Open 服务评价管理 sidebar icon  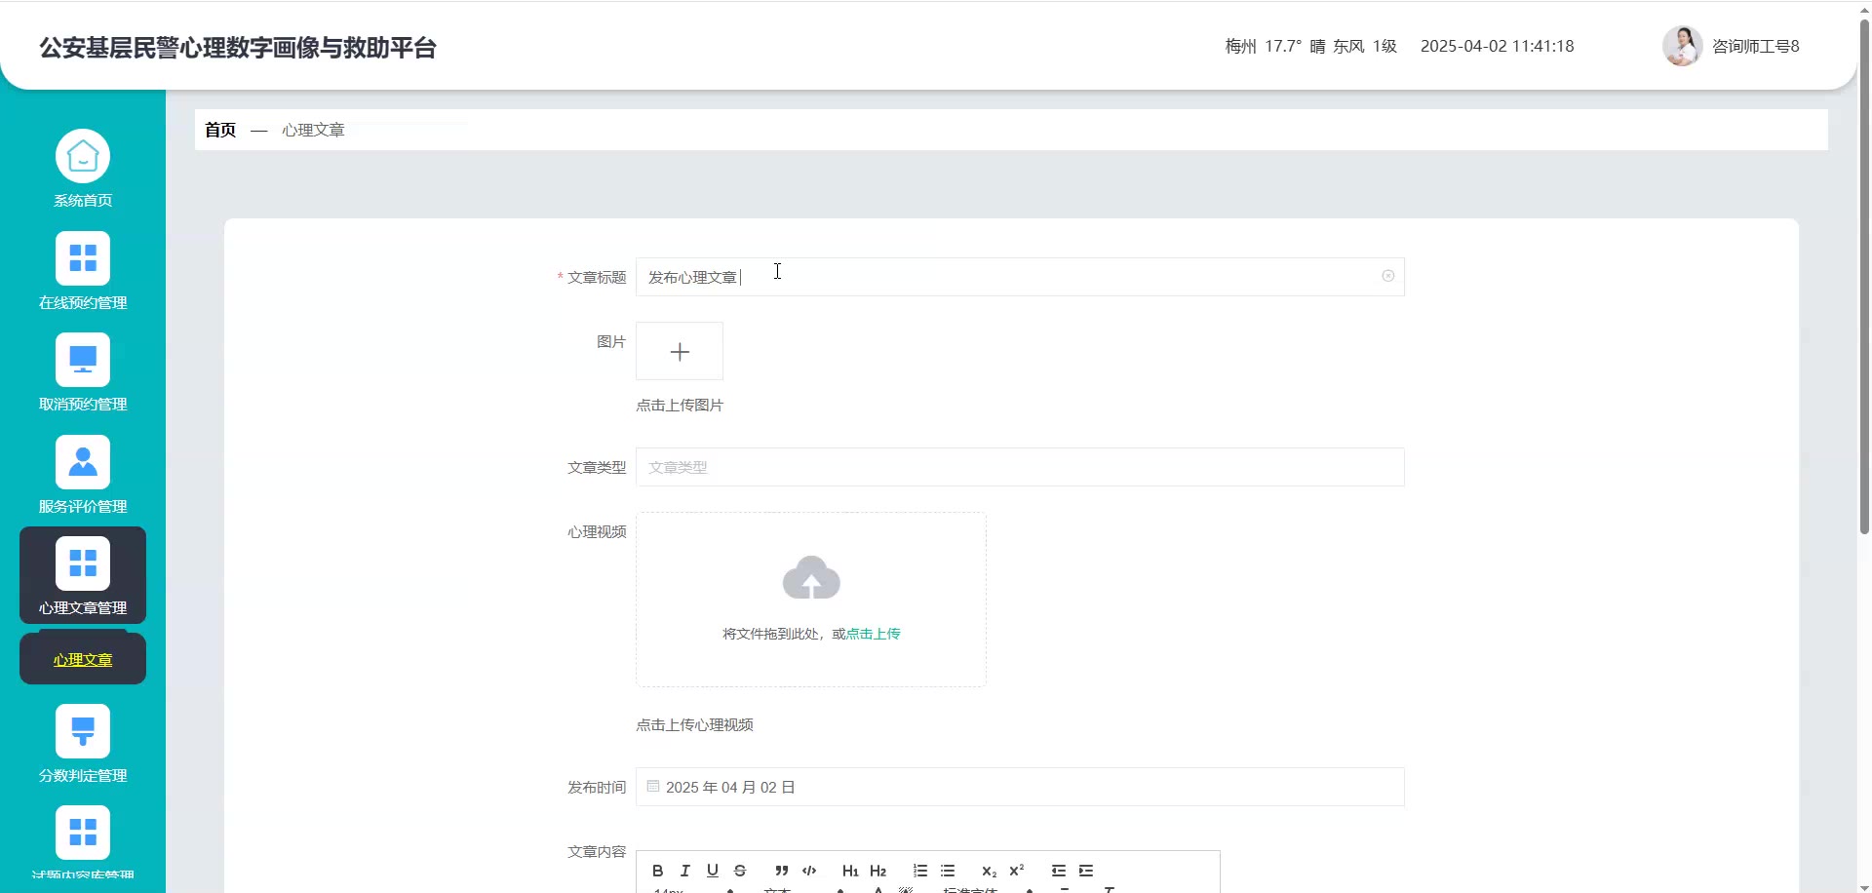[x=83, y=462]
